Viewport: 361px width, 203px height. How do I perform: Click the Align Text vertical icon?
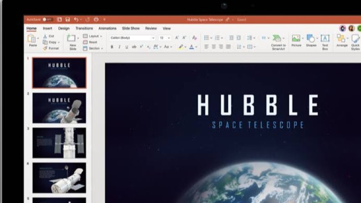250,47
